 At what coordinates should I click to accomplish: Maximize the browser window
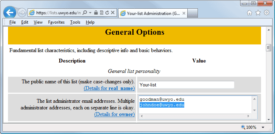253,3
